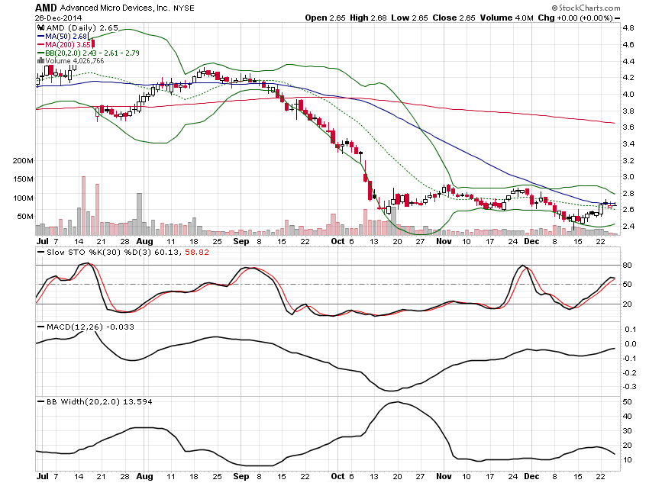Click the red 58.82 stochastic value
The width and height of the screenshot is (649, 483).
[x=196, y=253]
